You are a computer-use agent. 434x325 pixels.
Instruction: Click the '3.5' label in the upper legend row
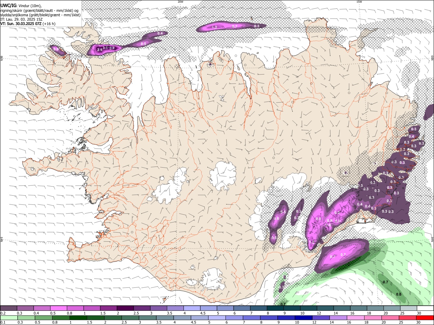pyautogui.click(x=169, y=313)
